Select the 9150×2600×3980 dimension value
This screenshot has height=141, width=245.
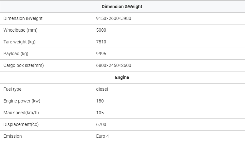(x=114, y=18)
